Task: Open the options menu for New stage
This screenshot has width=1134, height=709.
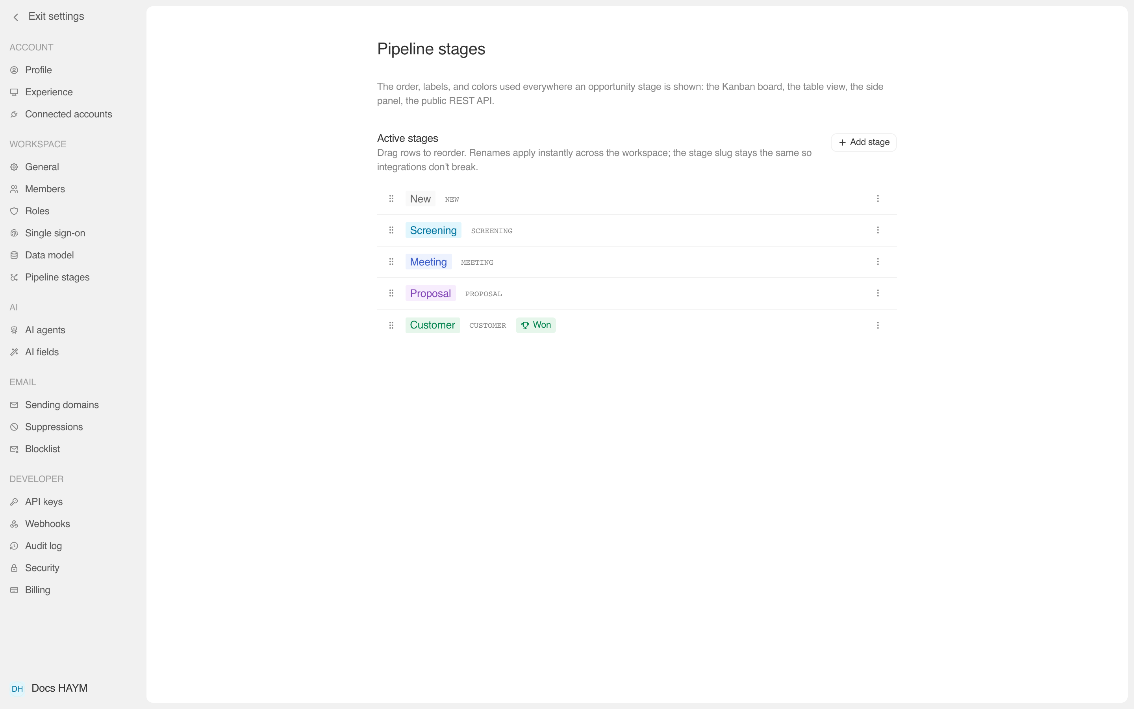Action: pos(878,199)
